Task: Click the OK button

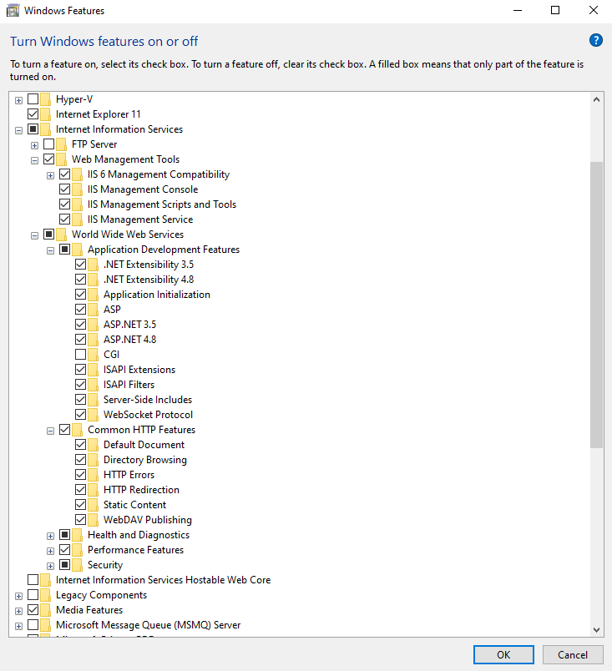Action: (503, 655)
